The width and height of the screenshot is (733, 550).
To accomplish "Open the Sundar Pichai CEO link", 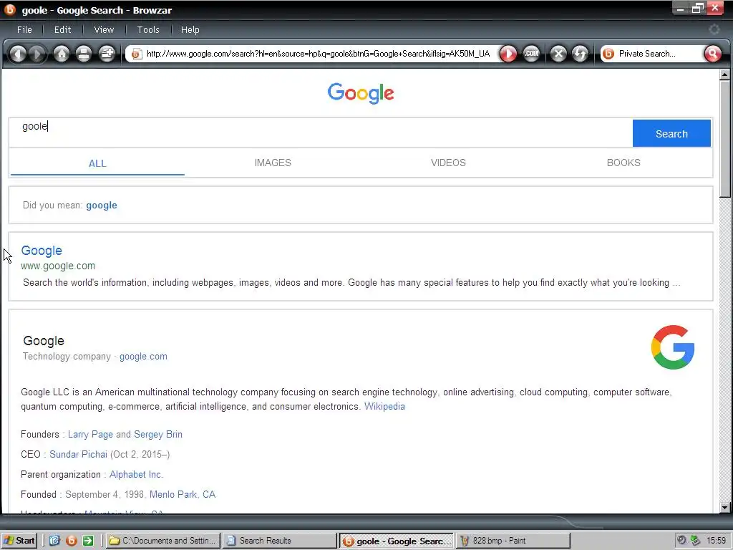I will pyautogui.click(x=78, y=455).
